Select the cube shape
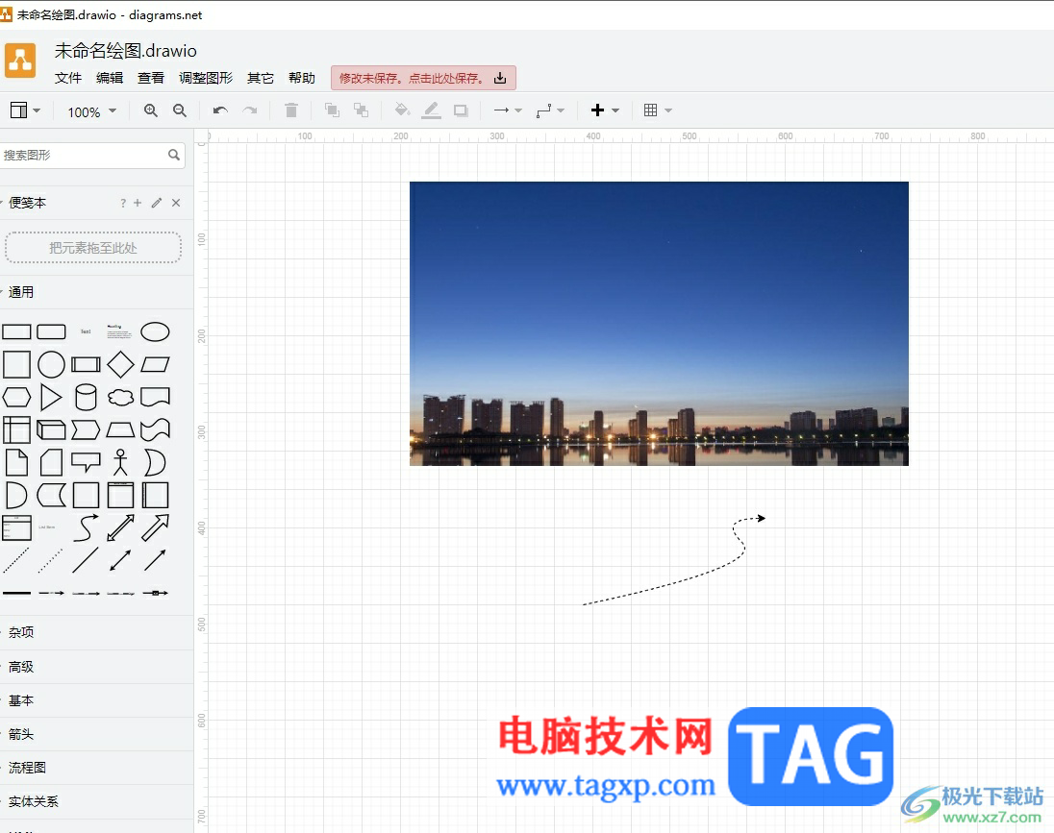Image resolution: width=1054 pixels, height=833 pixels. click(x=51, y=429)
